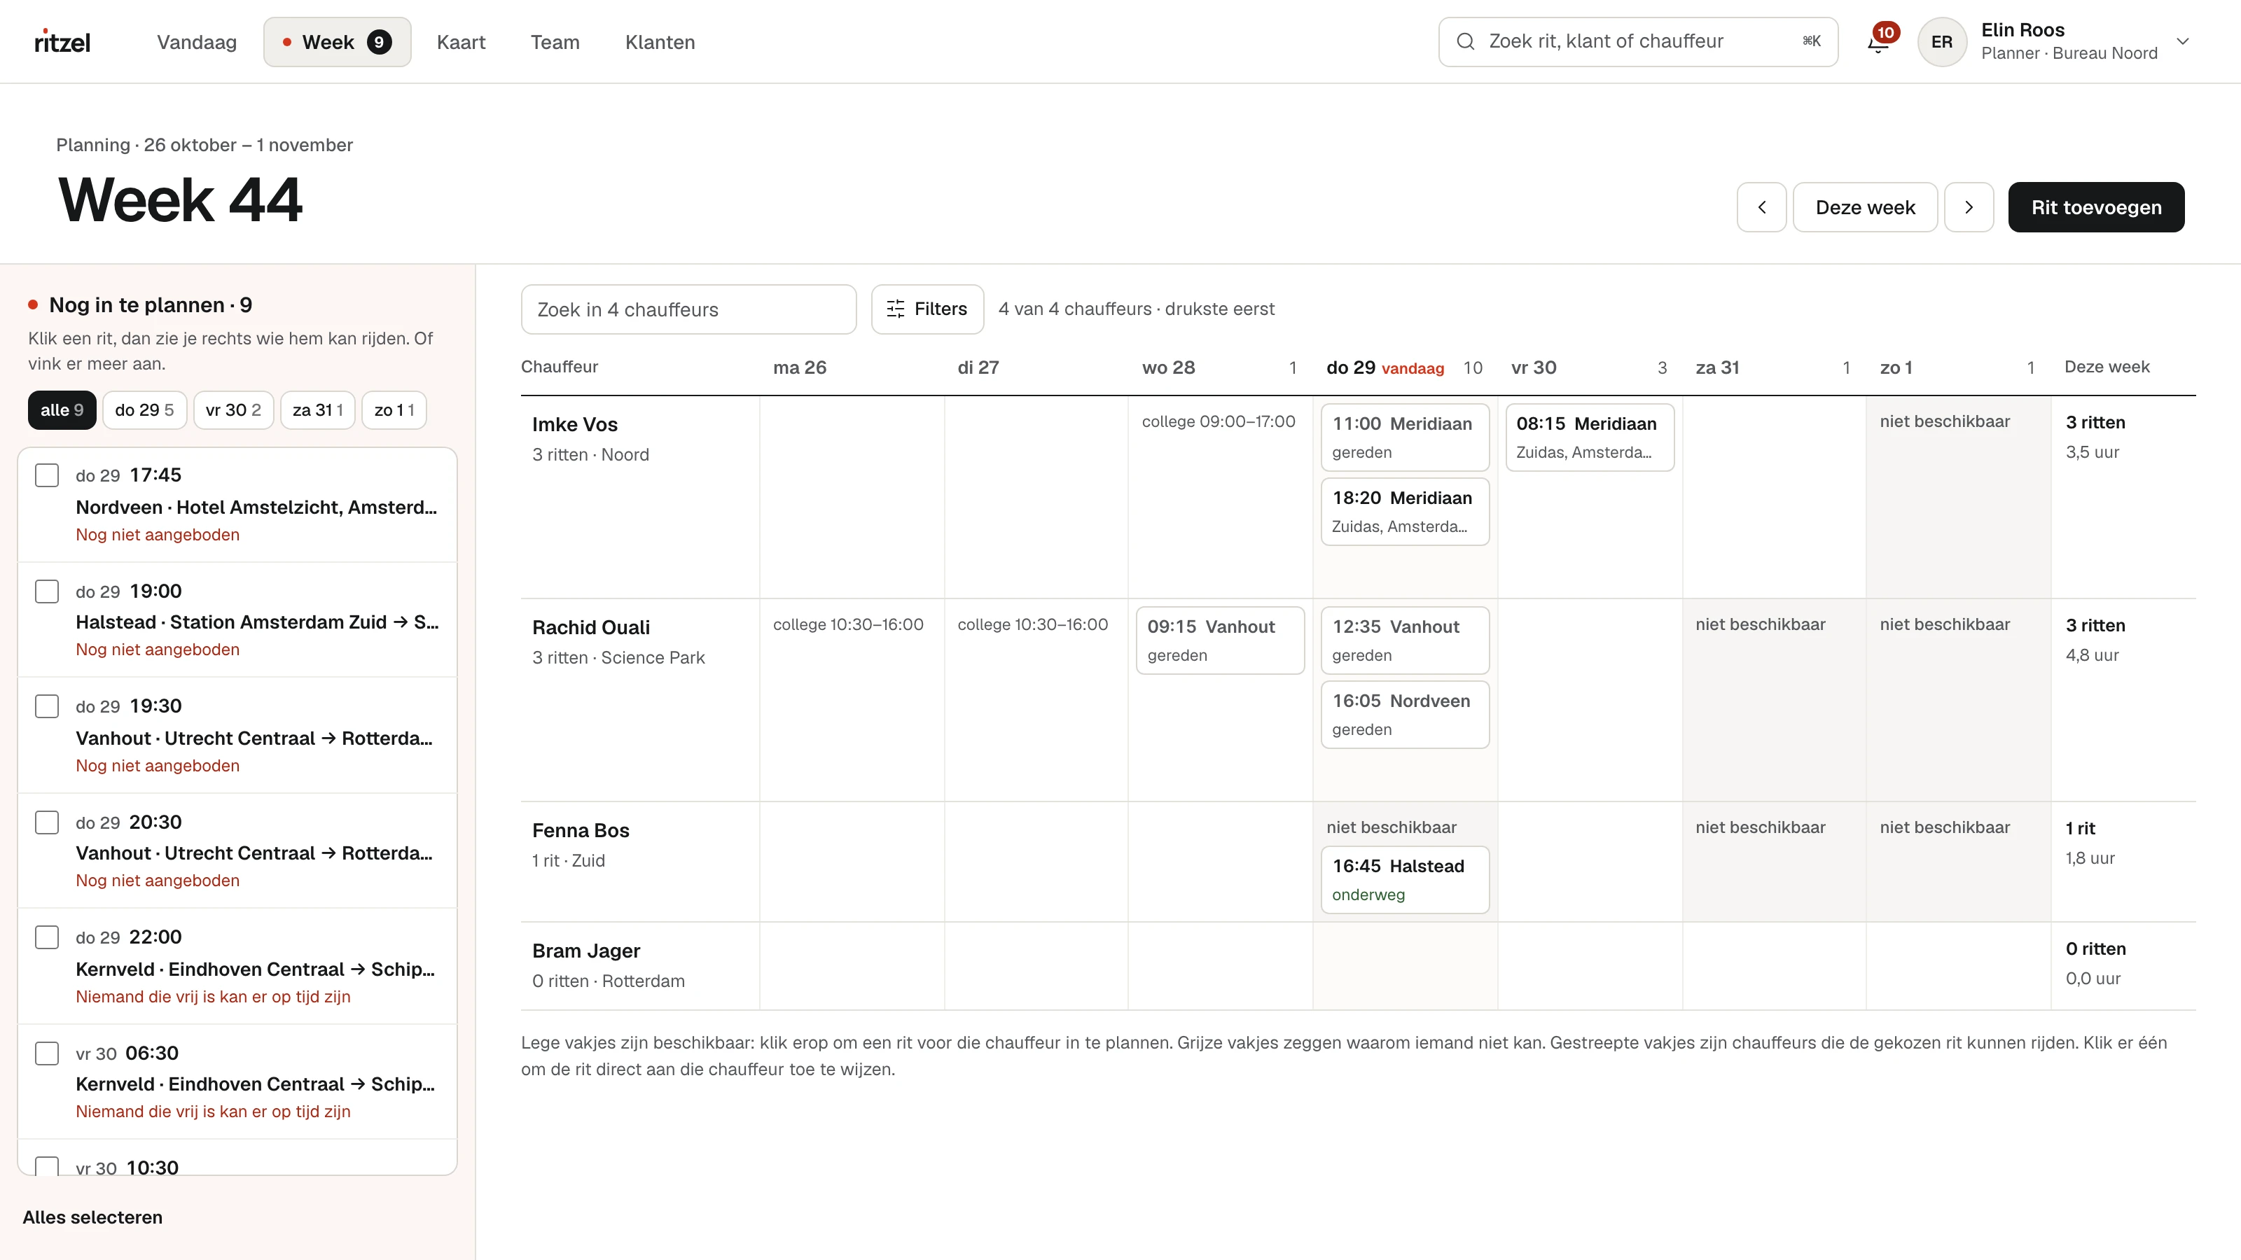Viewport: 2241px width, 1260px height.
Task: Click Zoek in 4 chauffeurs field
Action: pos(688,309)
